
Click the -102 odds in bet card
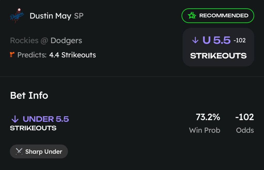tap(240, 40)
